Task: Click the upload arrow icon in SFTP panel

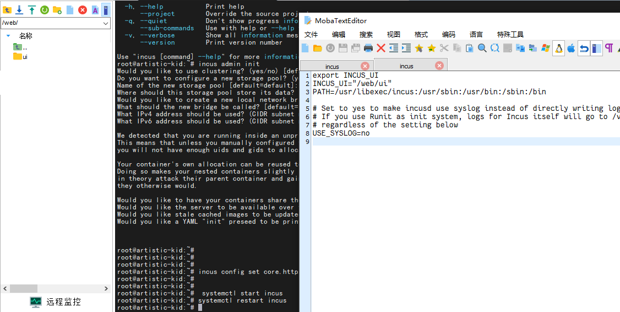Action: (x=32, y=10)
